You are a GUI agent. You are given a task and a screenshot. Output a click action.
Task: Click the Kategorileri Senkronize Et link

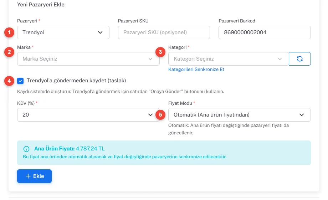pyautogui.click(x=196, y=70)
